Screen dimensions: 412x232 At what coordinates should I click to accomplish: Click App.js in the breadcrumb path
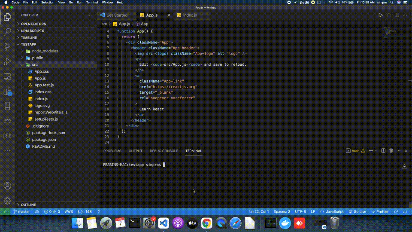pyautogui.click(x=124, y=24)
